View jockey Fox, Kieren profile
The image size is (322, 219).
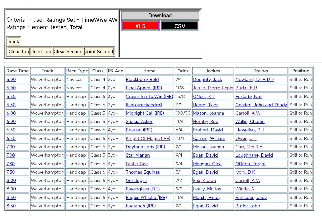(x=204, y=181)
